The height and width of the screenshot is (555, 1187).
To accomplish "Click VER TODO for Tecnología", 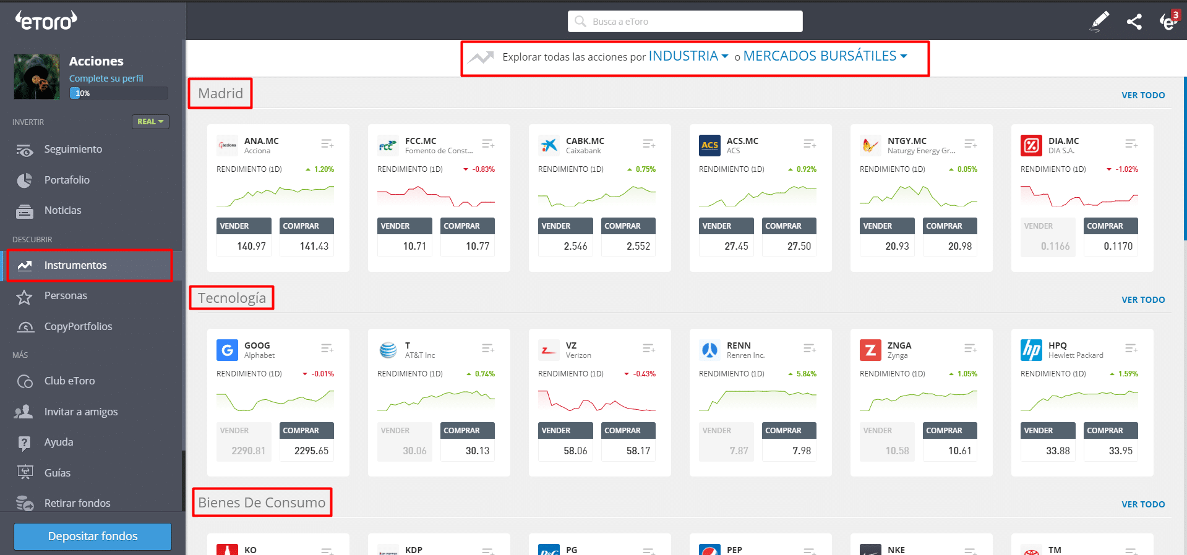I will point(1143,300).
